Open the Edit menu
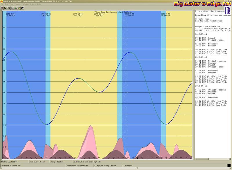This screenshot has width=232, height=170. [x=6, y=5]
